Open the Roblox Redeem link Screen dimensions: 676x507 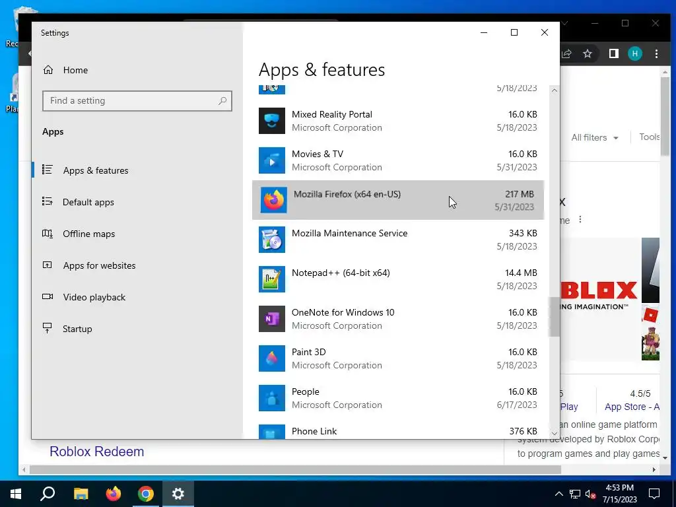(96, 452)
